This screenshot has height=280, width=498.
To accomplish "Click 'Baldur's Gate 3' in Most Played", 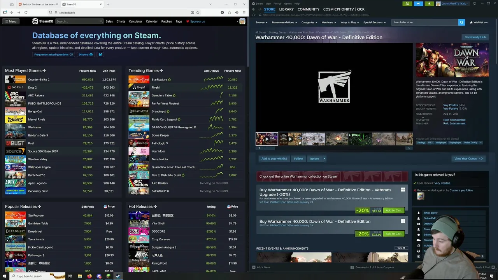I will pyautogui.click(x=38, y=135).
